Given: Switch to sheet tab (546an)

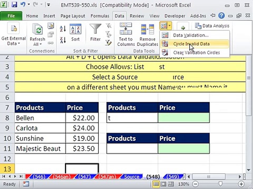Looking at the screenshot, I should 61,177.
